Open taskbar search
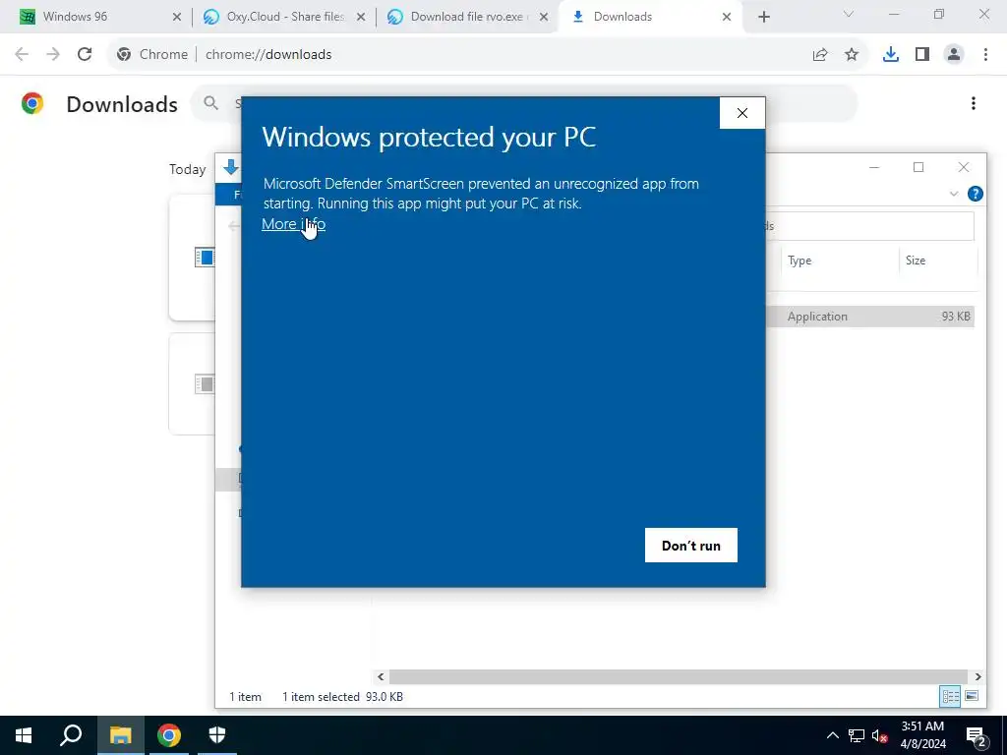 pyautogui.click(x=71, y=735)
